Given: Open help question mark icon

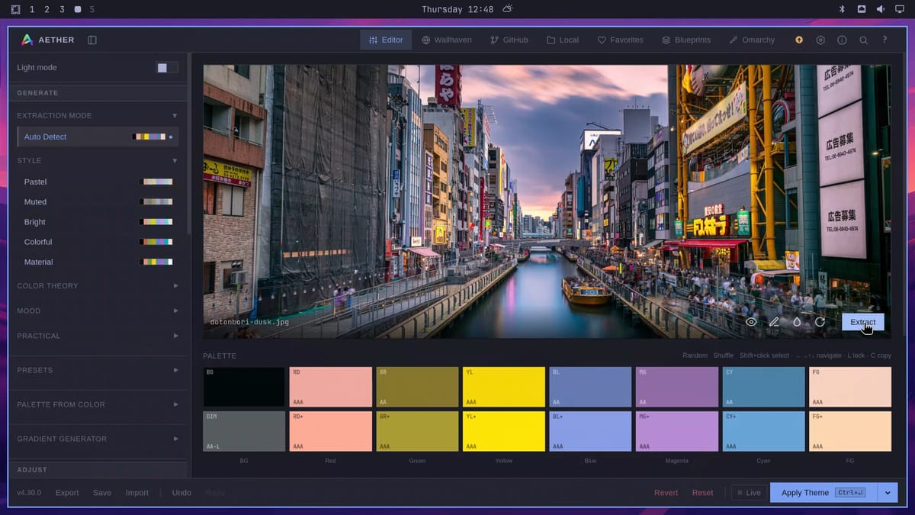Looking at the screenshot, I should 884,40.
